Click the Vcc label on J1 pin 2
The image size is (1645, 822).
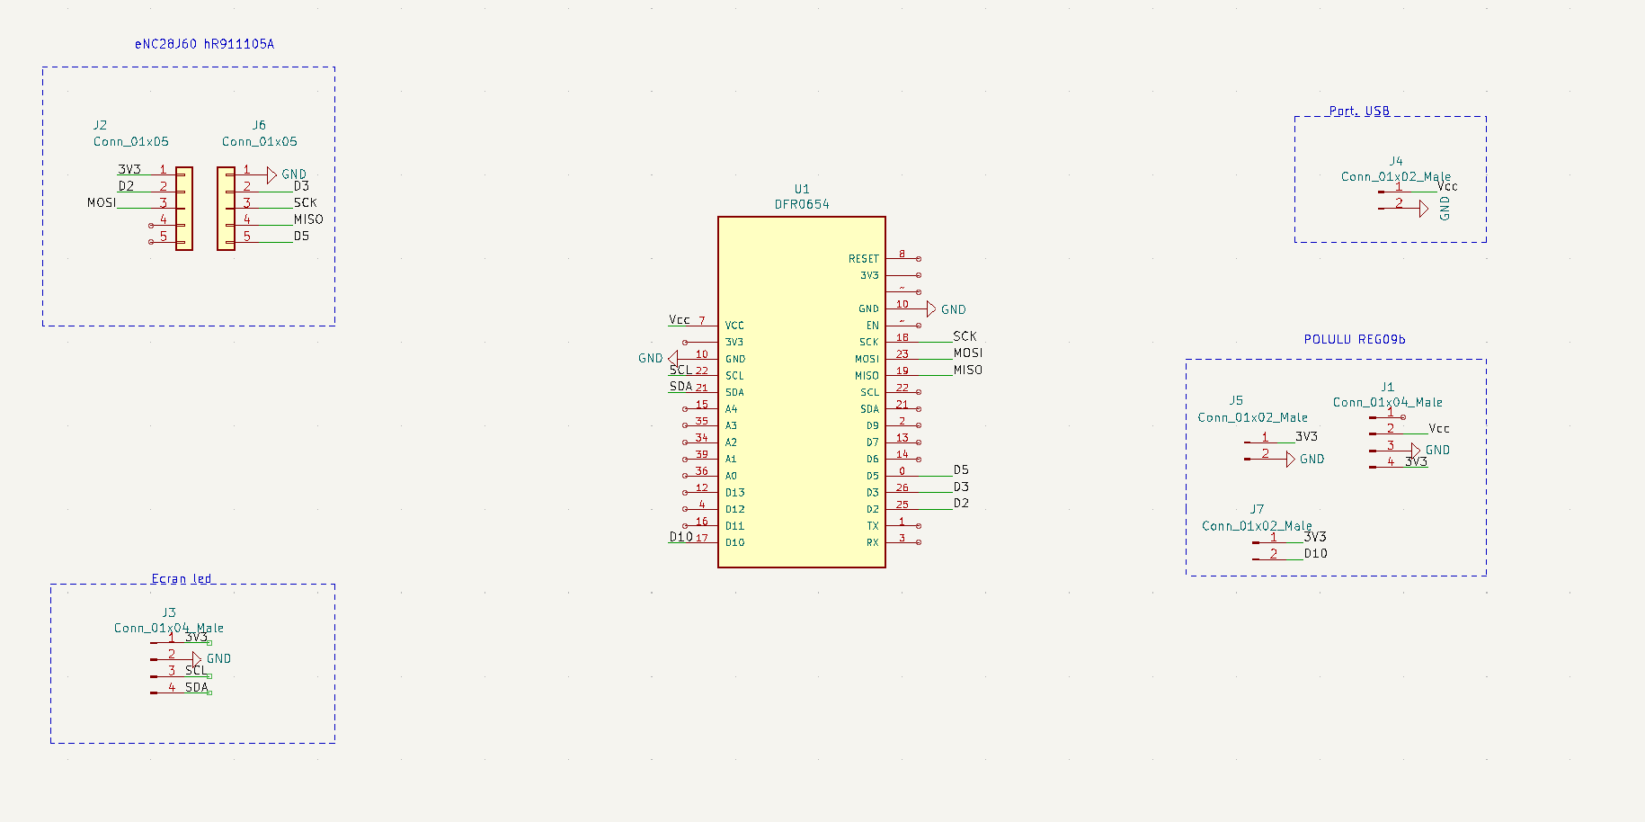[1439, 428]
